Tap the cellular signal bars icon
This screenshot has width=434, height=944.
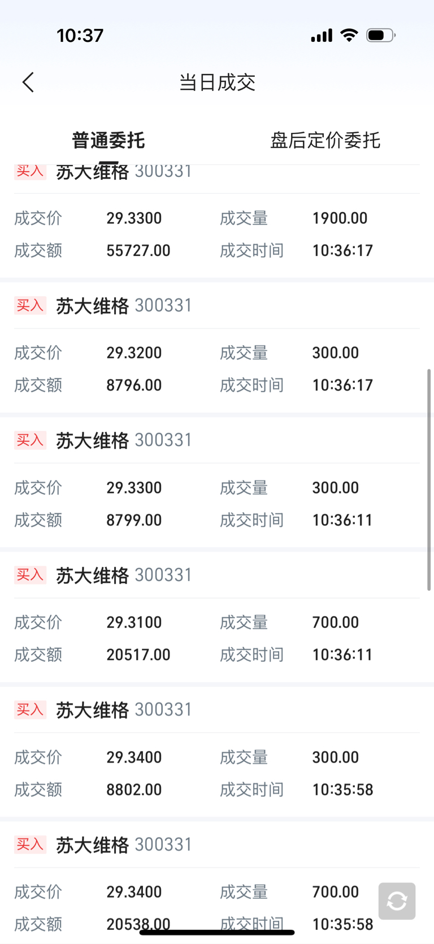322,36
